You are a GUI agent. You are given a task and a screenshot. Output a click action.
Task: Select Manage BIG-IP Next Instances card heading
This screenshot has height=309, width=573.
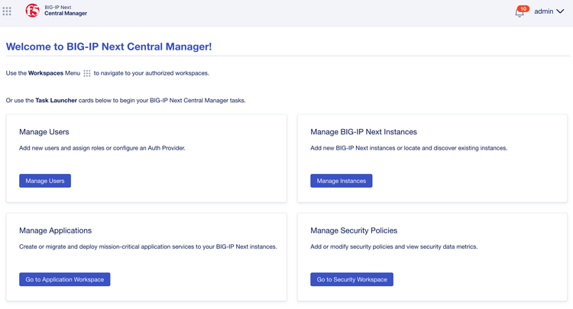pyautogui.click(x=364, y=132)
